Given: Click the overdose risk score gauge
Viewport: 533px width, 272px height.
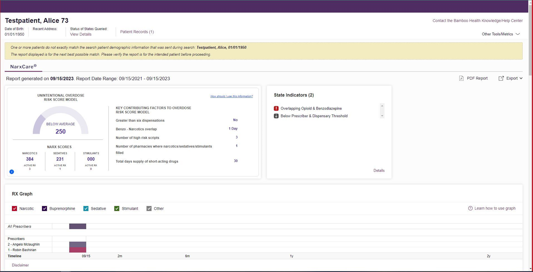Looking at the screenshot, I should 60,120.
